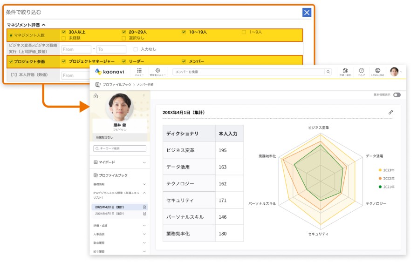This screenshot has width=417, height=262.
Task: Click the kaonavi logo
Action: click(109, 72)
